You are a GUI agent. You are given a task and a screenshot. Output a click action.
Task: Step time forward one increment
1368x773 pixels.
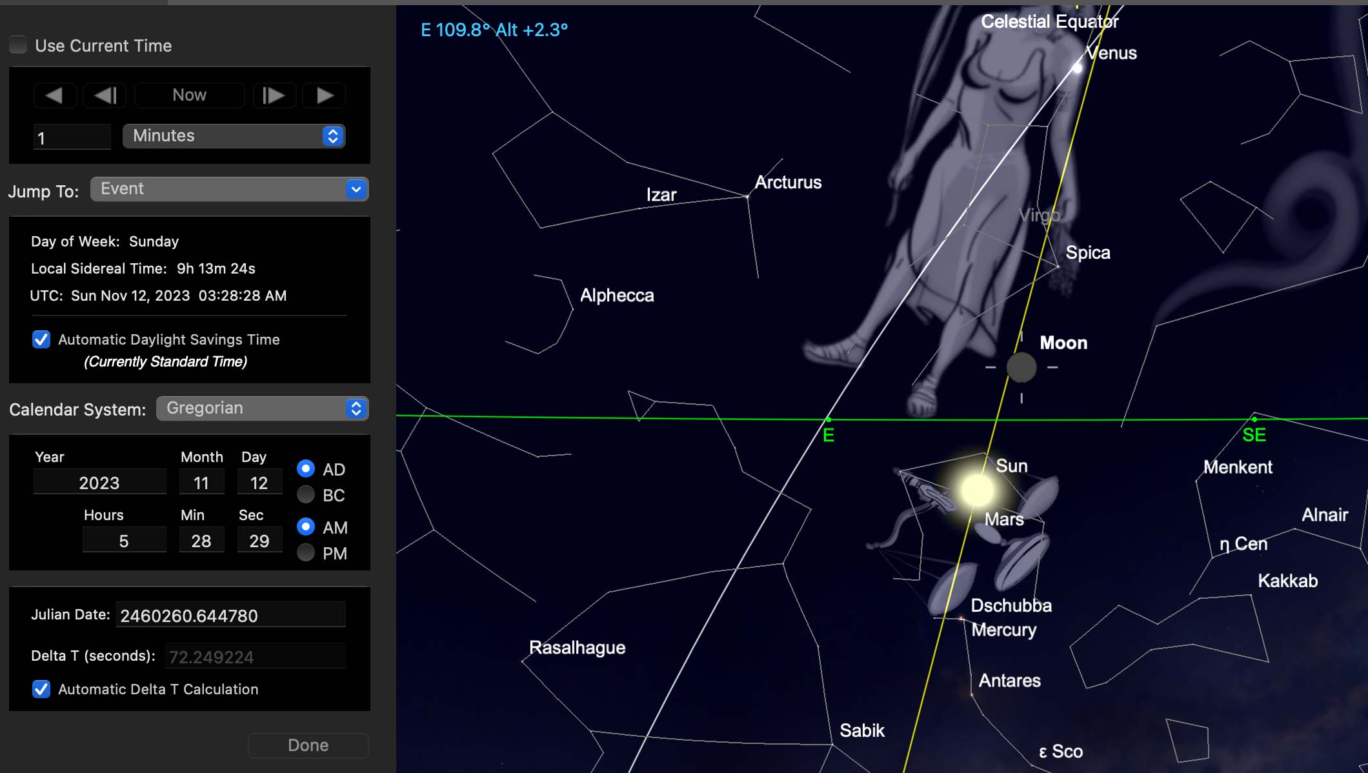point(274,95)
